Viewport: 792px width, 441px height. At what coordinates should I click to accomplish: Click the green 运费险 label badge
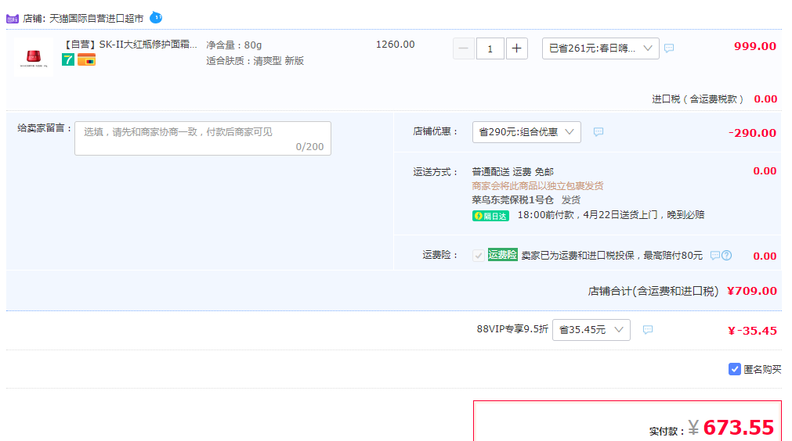tap(503, 255)
